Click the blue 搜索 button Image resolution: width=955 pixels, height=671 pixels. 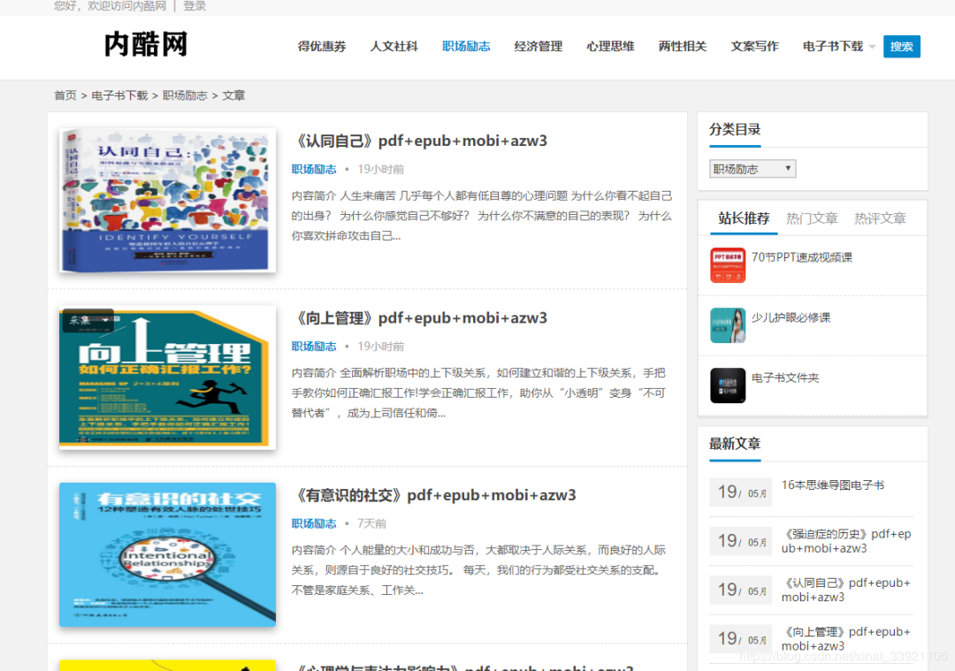point(901,46)
